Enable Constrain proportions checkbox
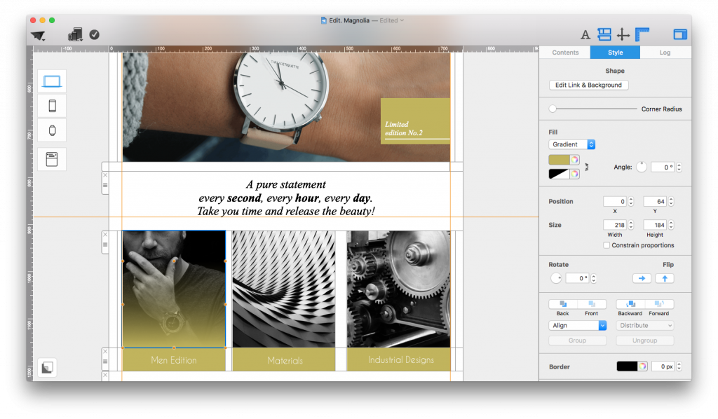718x419 pixels. click(x=607, y=245)
